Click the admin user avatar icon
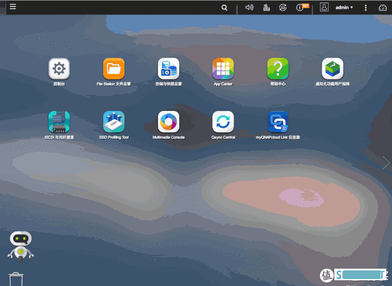 324,8
